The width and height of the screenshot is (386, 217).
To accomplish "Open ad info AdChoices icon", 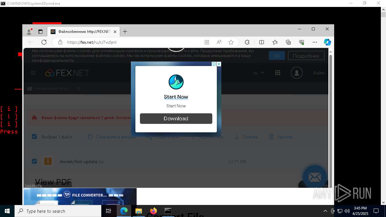I will click(214, 64).
